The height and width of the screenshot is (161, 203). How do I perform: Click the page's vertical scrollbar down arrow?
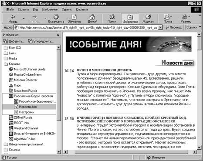pos(199,147)
